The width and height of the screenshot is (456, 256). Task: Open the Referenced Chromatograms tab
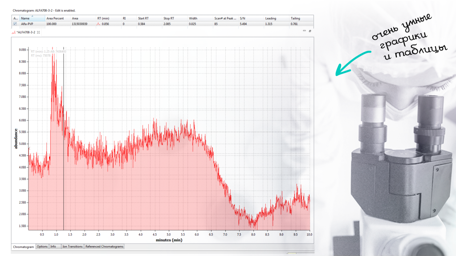(104, 246)
